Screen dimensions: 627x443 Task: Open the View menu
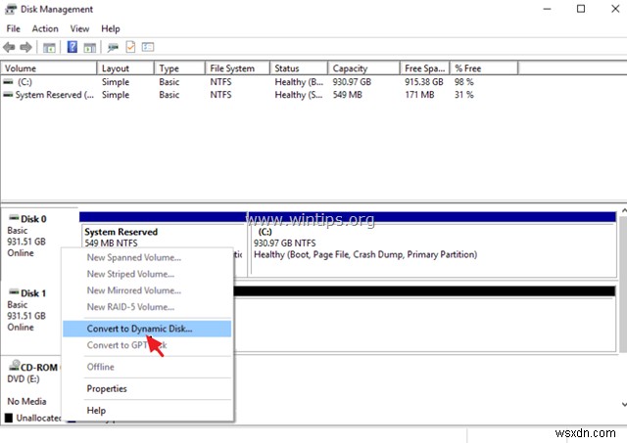pyautogui.click(x=79, y=28)
